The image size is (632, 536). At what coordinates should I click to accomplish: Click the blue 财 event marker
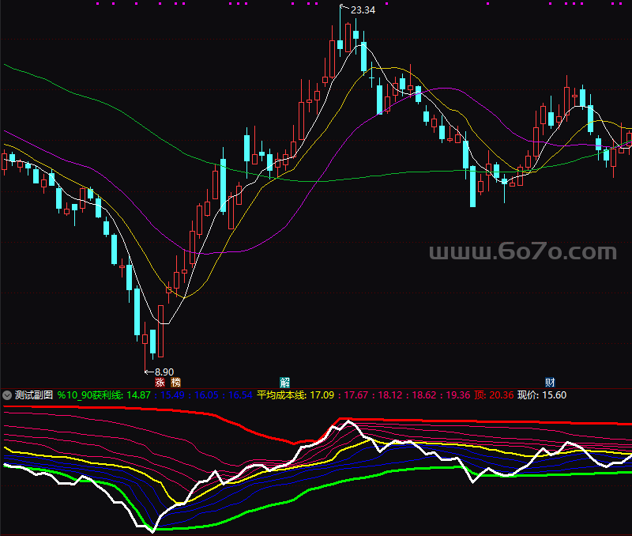pyautogui.click(x=550, y=383)
